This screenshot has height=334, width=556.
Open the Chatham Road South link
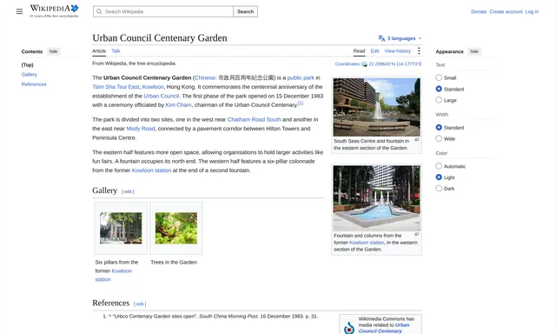tap(254, 120)
